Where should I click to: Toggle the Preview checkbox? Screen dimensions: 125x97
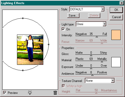click(5, 93)
